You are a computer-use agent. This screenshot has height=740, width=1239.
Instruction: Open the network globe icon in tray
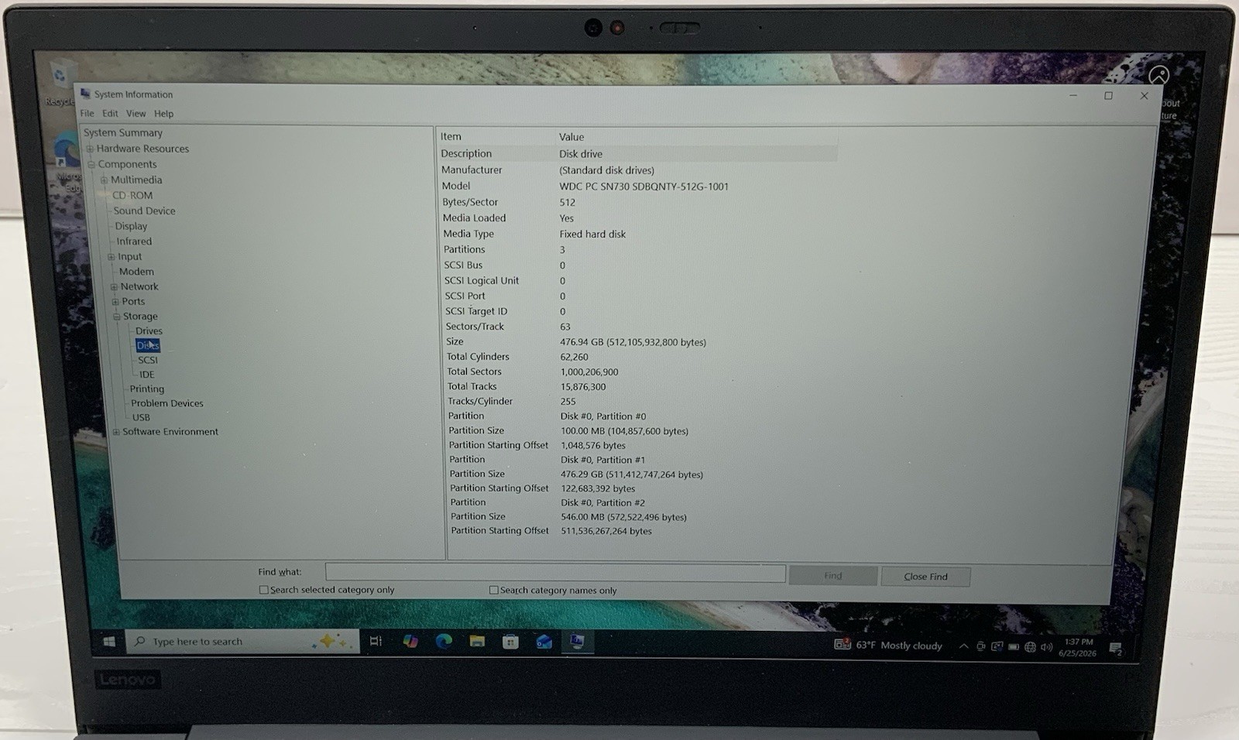point(1030,647)
